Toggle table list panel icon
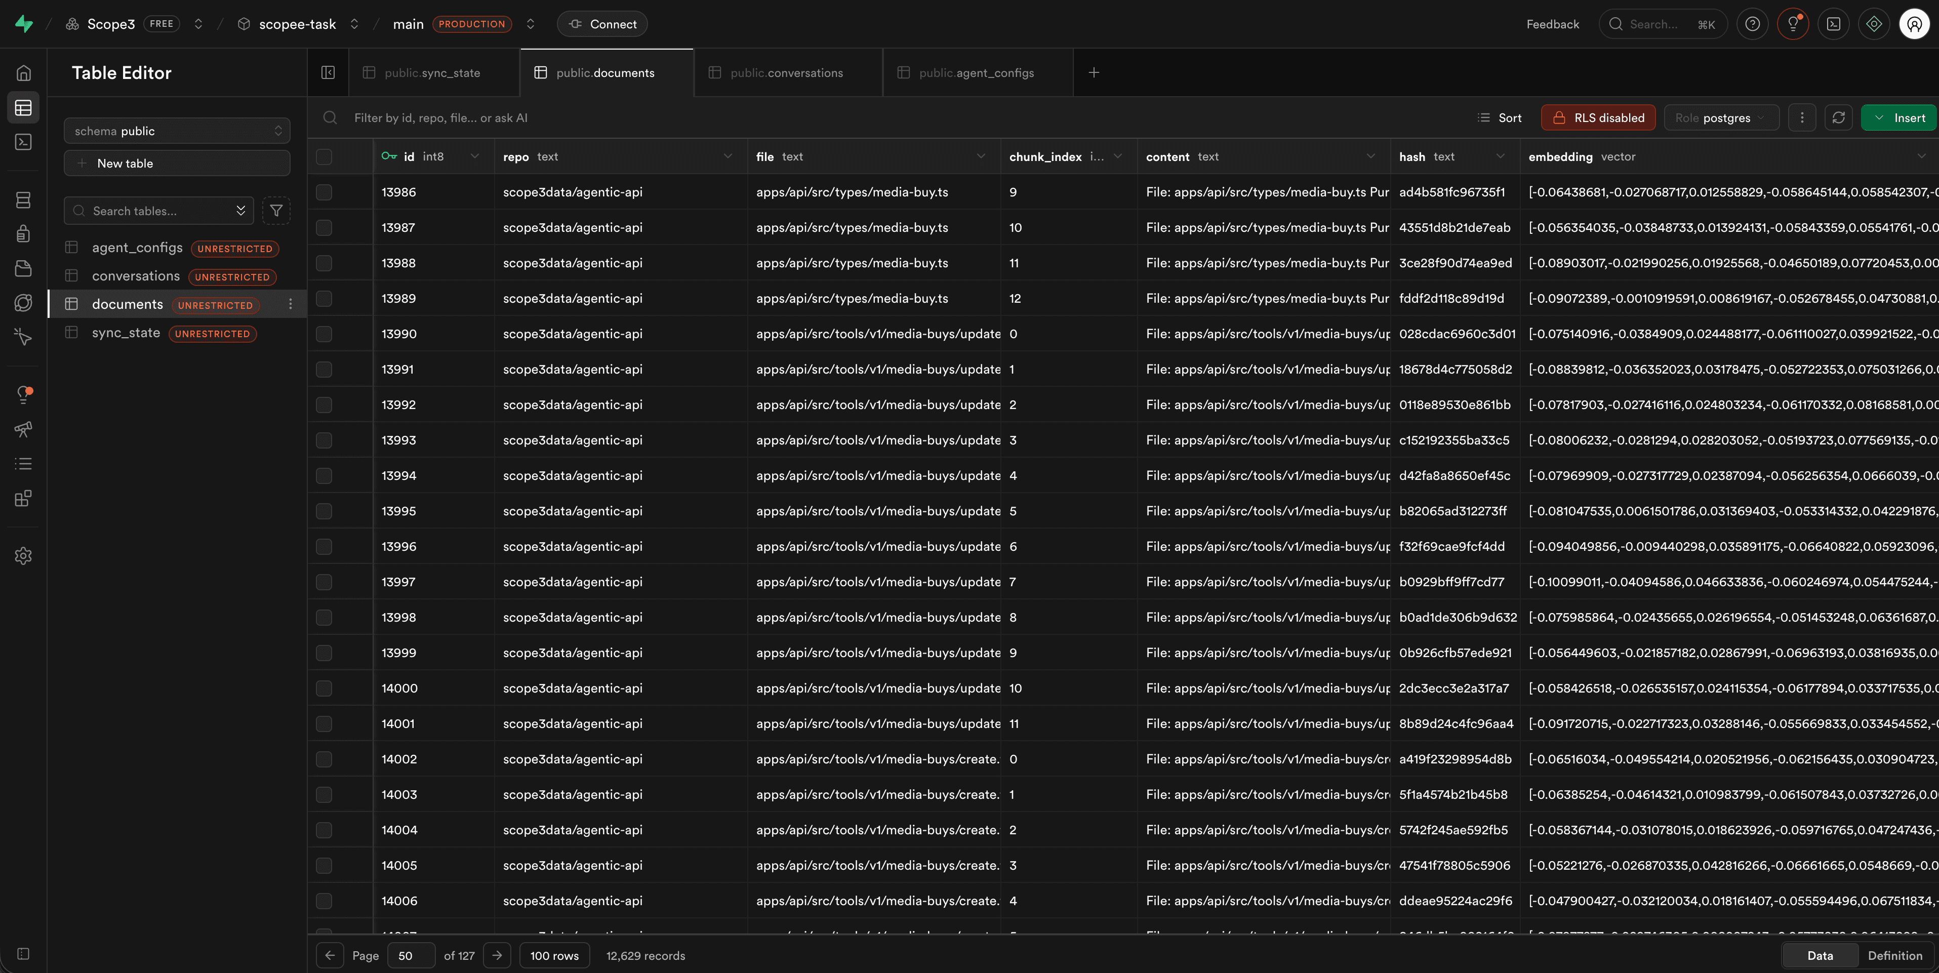The image size is (1939, 973). (x=328, y=72)
